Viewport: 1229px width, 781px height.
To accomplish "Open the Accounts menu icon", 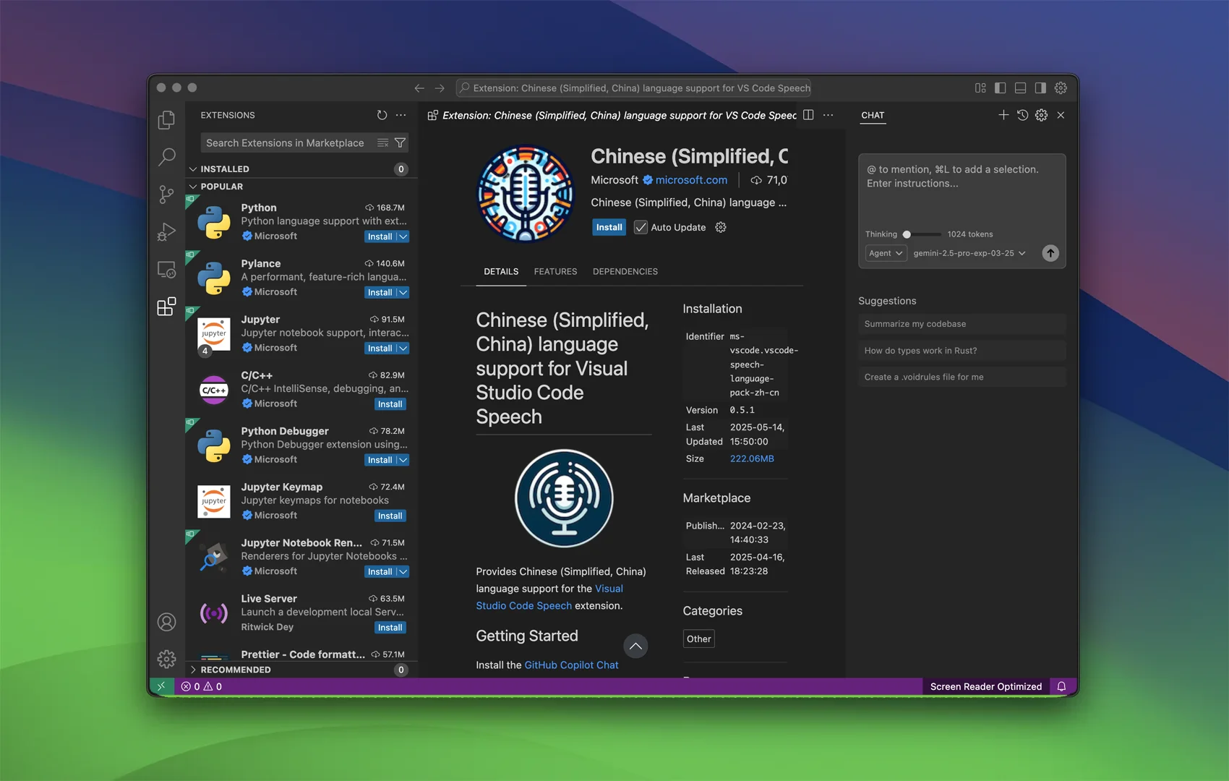I will (x=166, y=622).
